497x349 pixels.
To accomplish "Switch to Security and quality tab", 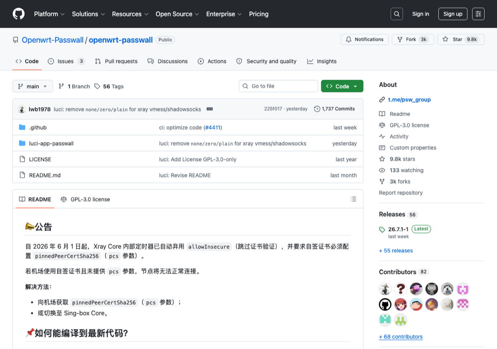I will (266, 61).
